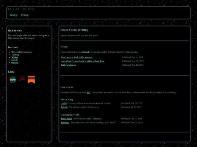Click 'Published: Feb 28, 2026' date
The height and width of the screenshot is (147, 197).
coord(132,119)
